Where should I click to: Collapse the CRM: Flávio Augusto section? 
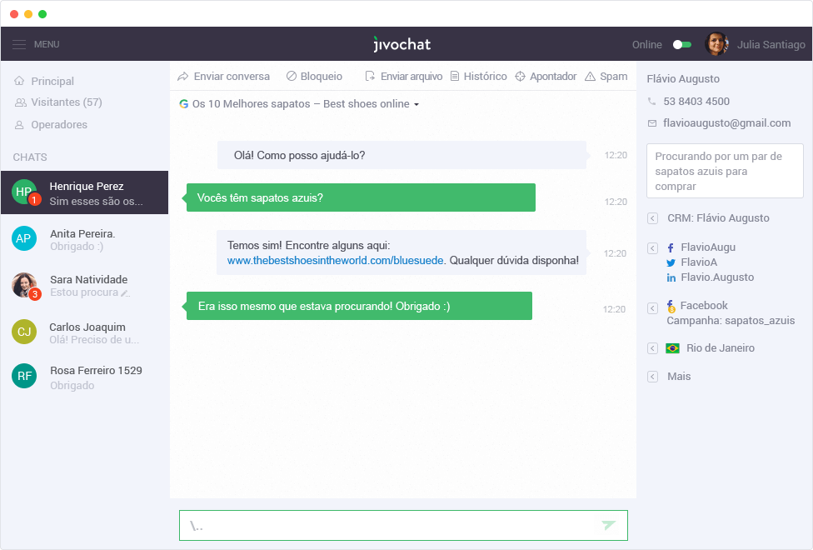(x=651, y=217)
